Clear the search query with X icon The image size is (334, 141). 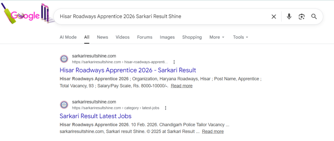(x=274, y=17)
